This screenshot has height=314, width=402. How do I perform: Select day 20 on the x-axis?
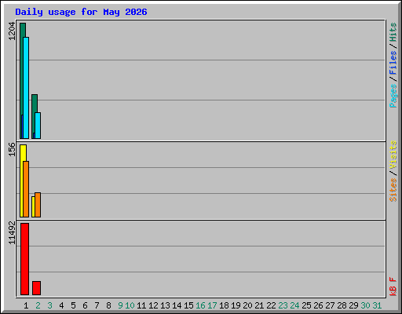point(247,305)
